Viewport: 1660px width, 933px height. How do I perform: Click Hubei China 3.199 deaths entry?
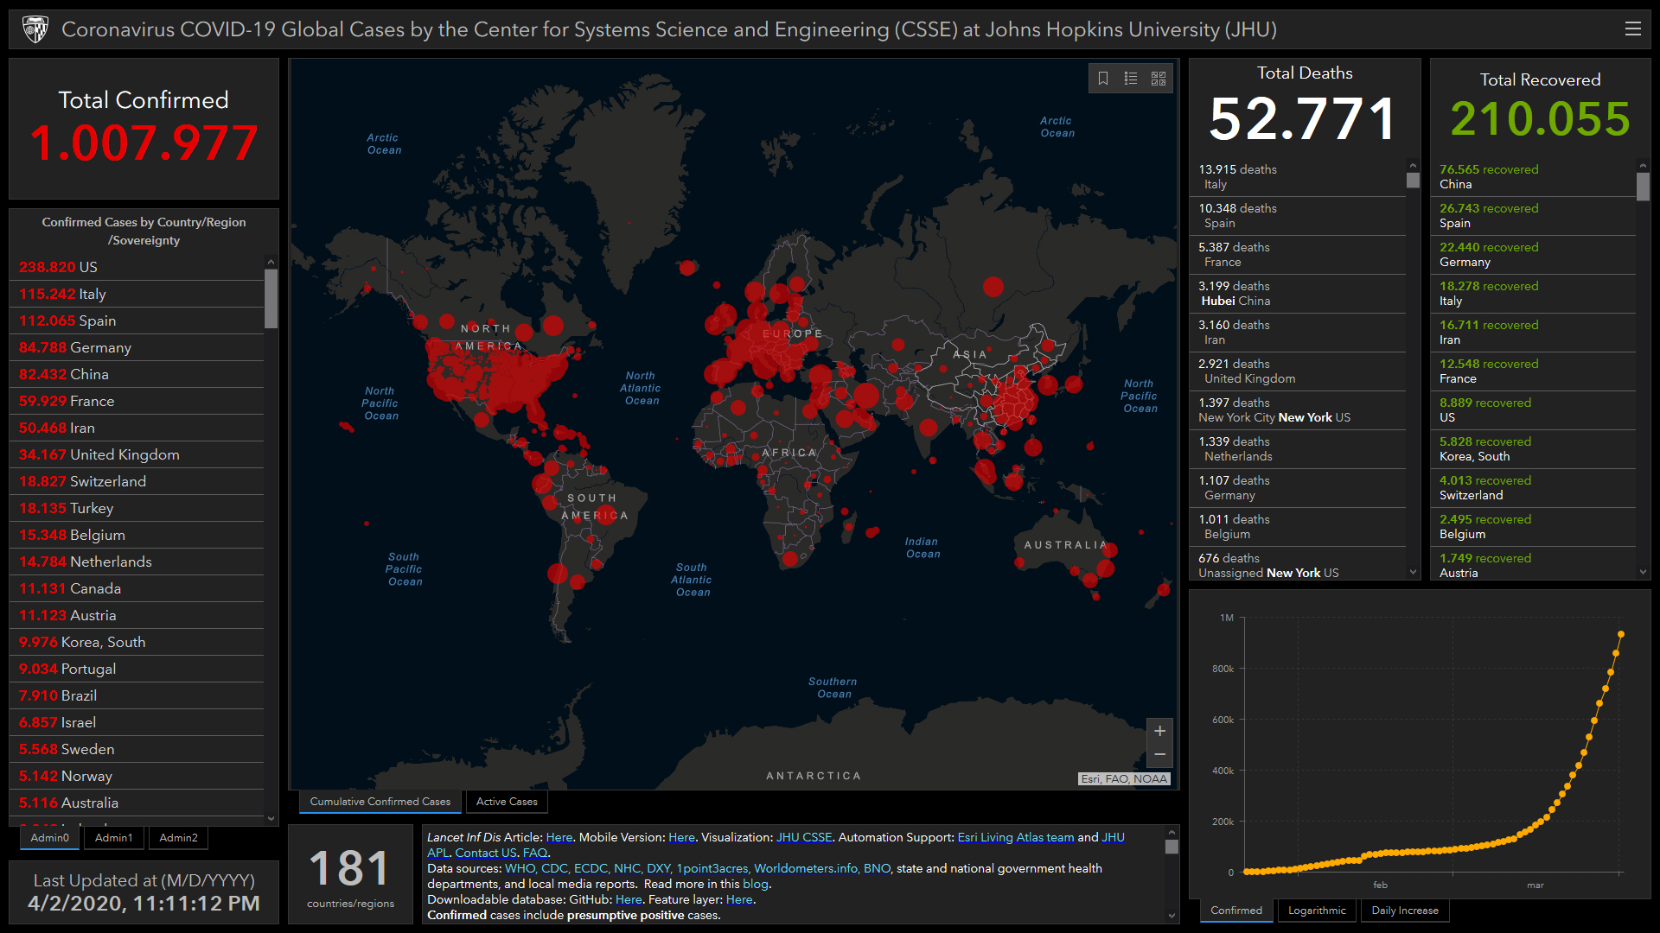pyautogui.click(x=1299, y=294)
